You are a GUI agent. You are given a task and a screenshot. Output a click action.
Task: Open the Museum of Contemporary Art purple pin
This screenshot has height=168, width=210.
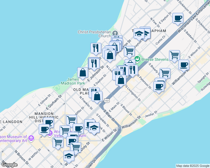tap(31, 138)
